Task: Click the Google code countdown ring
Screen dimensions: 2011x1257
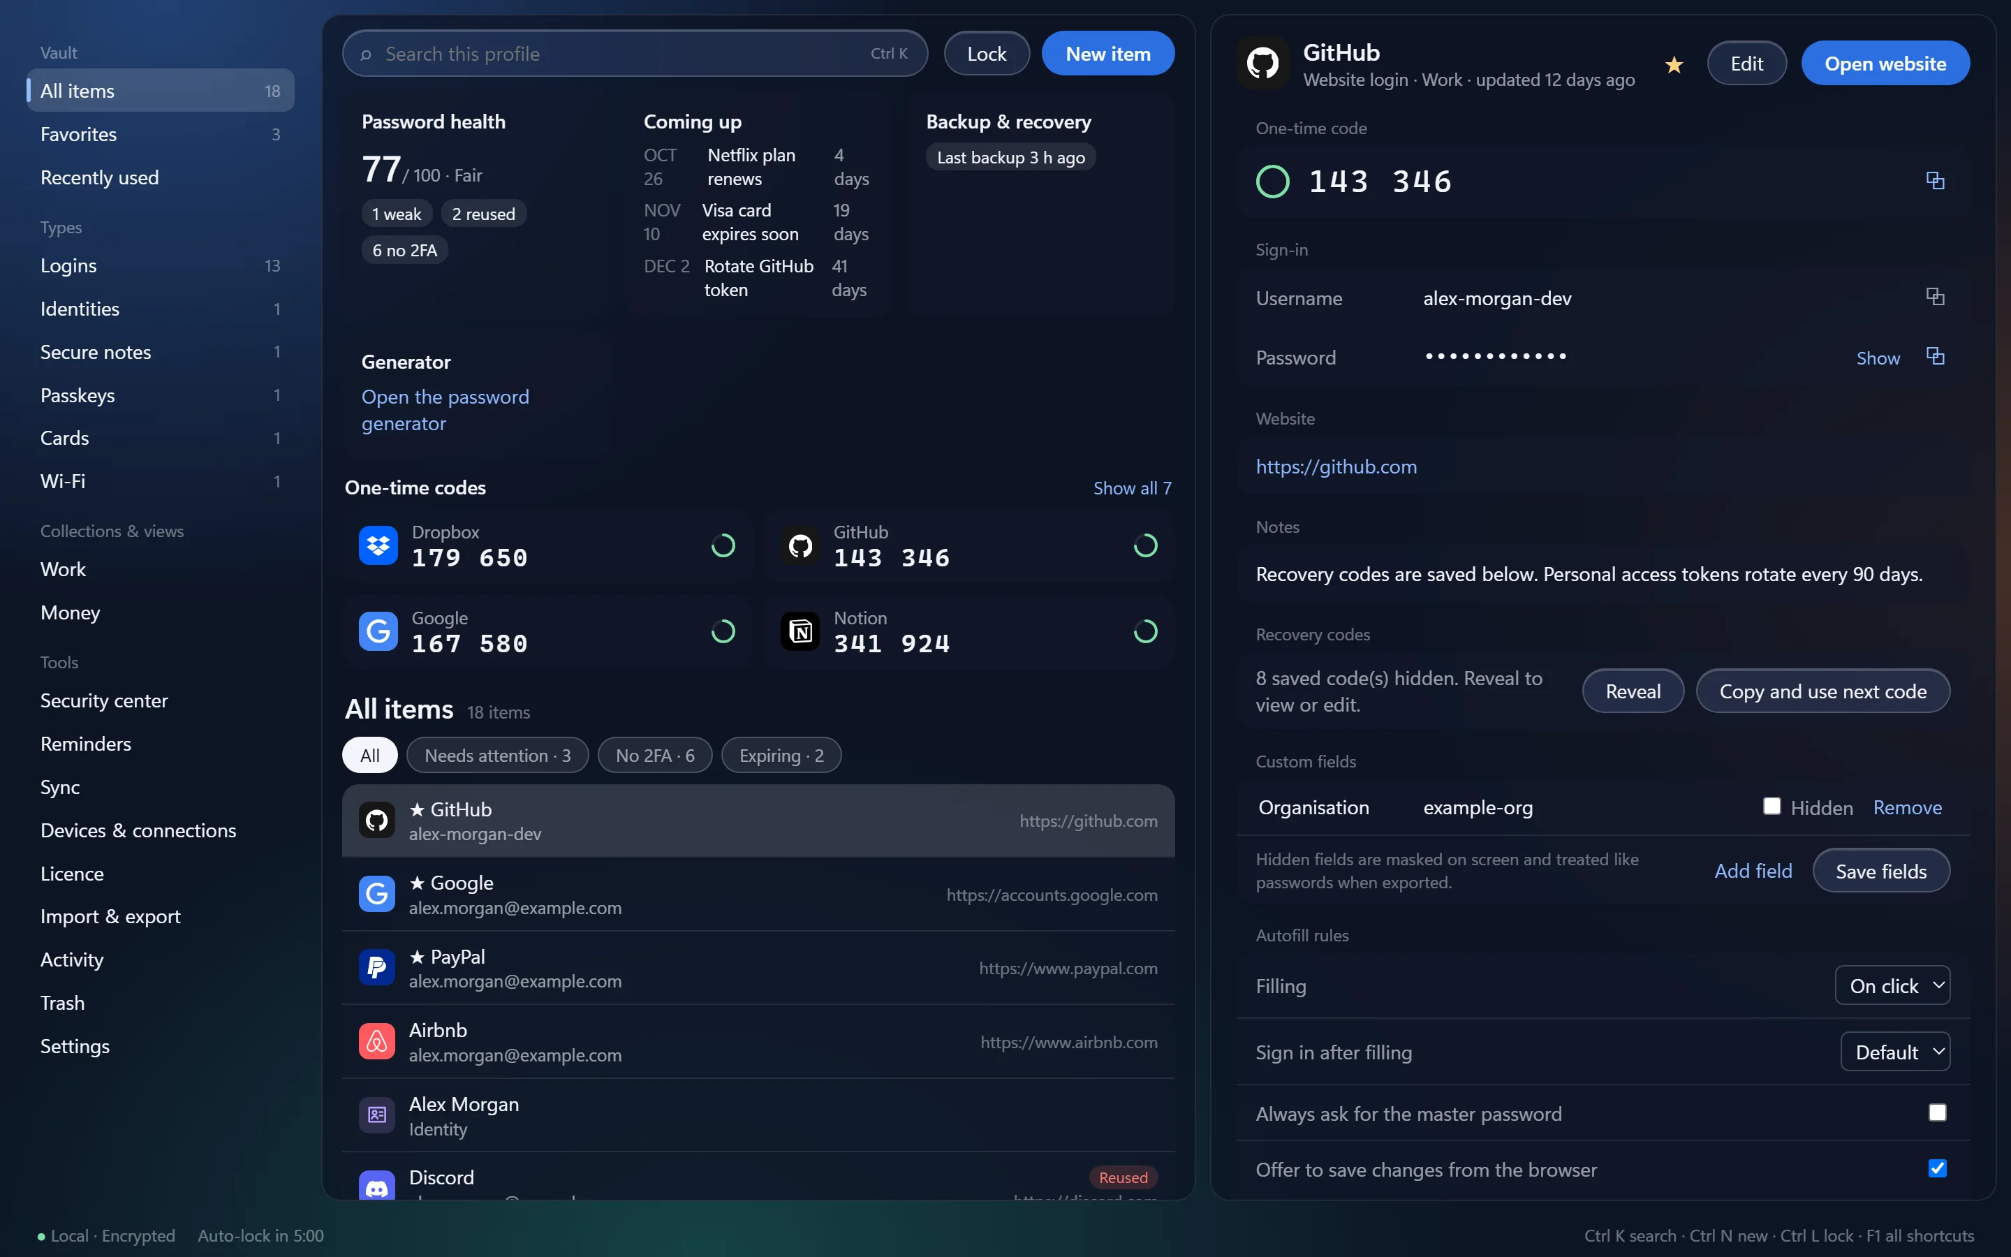Action: [723, 632]
